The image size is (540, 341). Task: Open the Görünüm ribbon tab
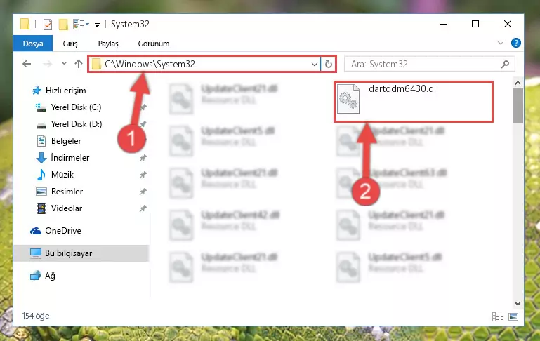(154, 44)
